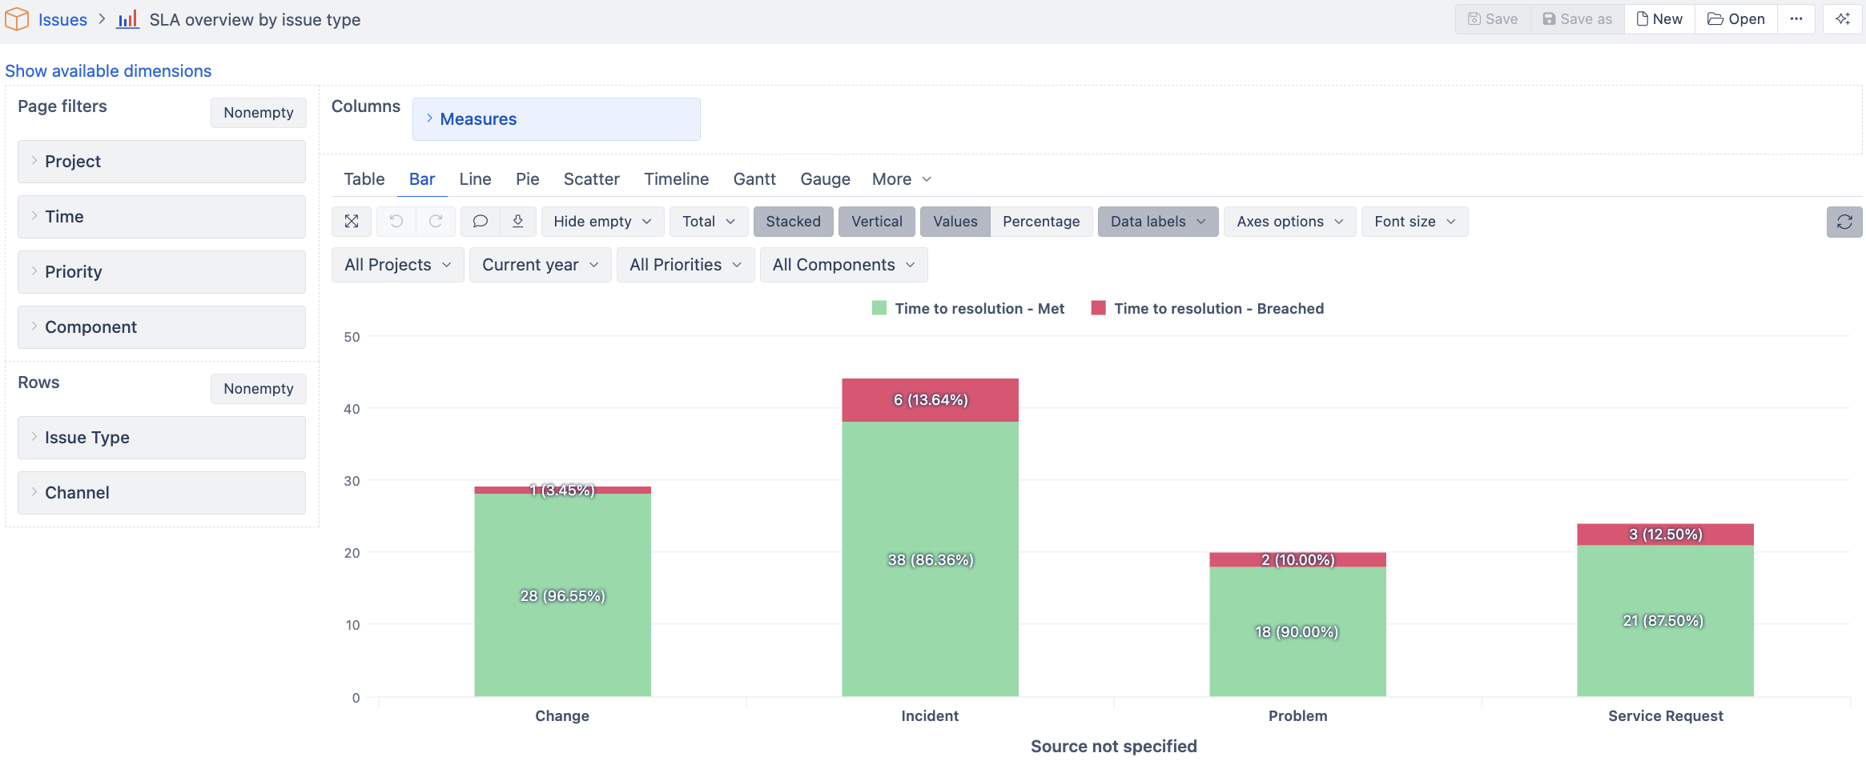
Task: Click the refresh chart icon
Action: 1844,222
